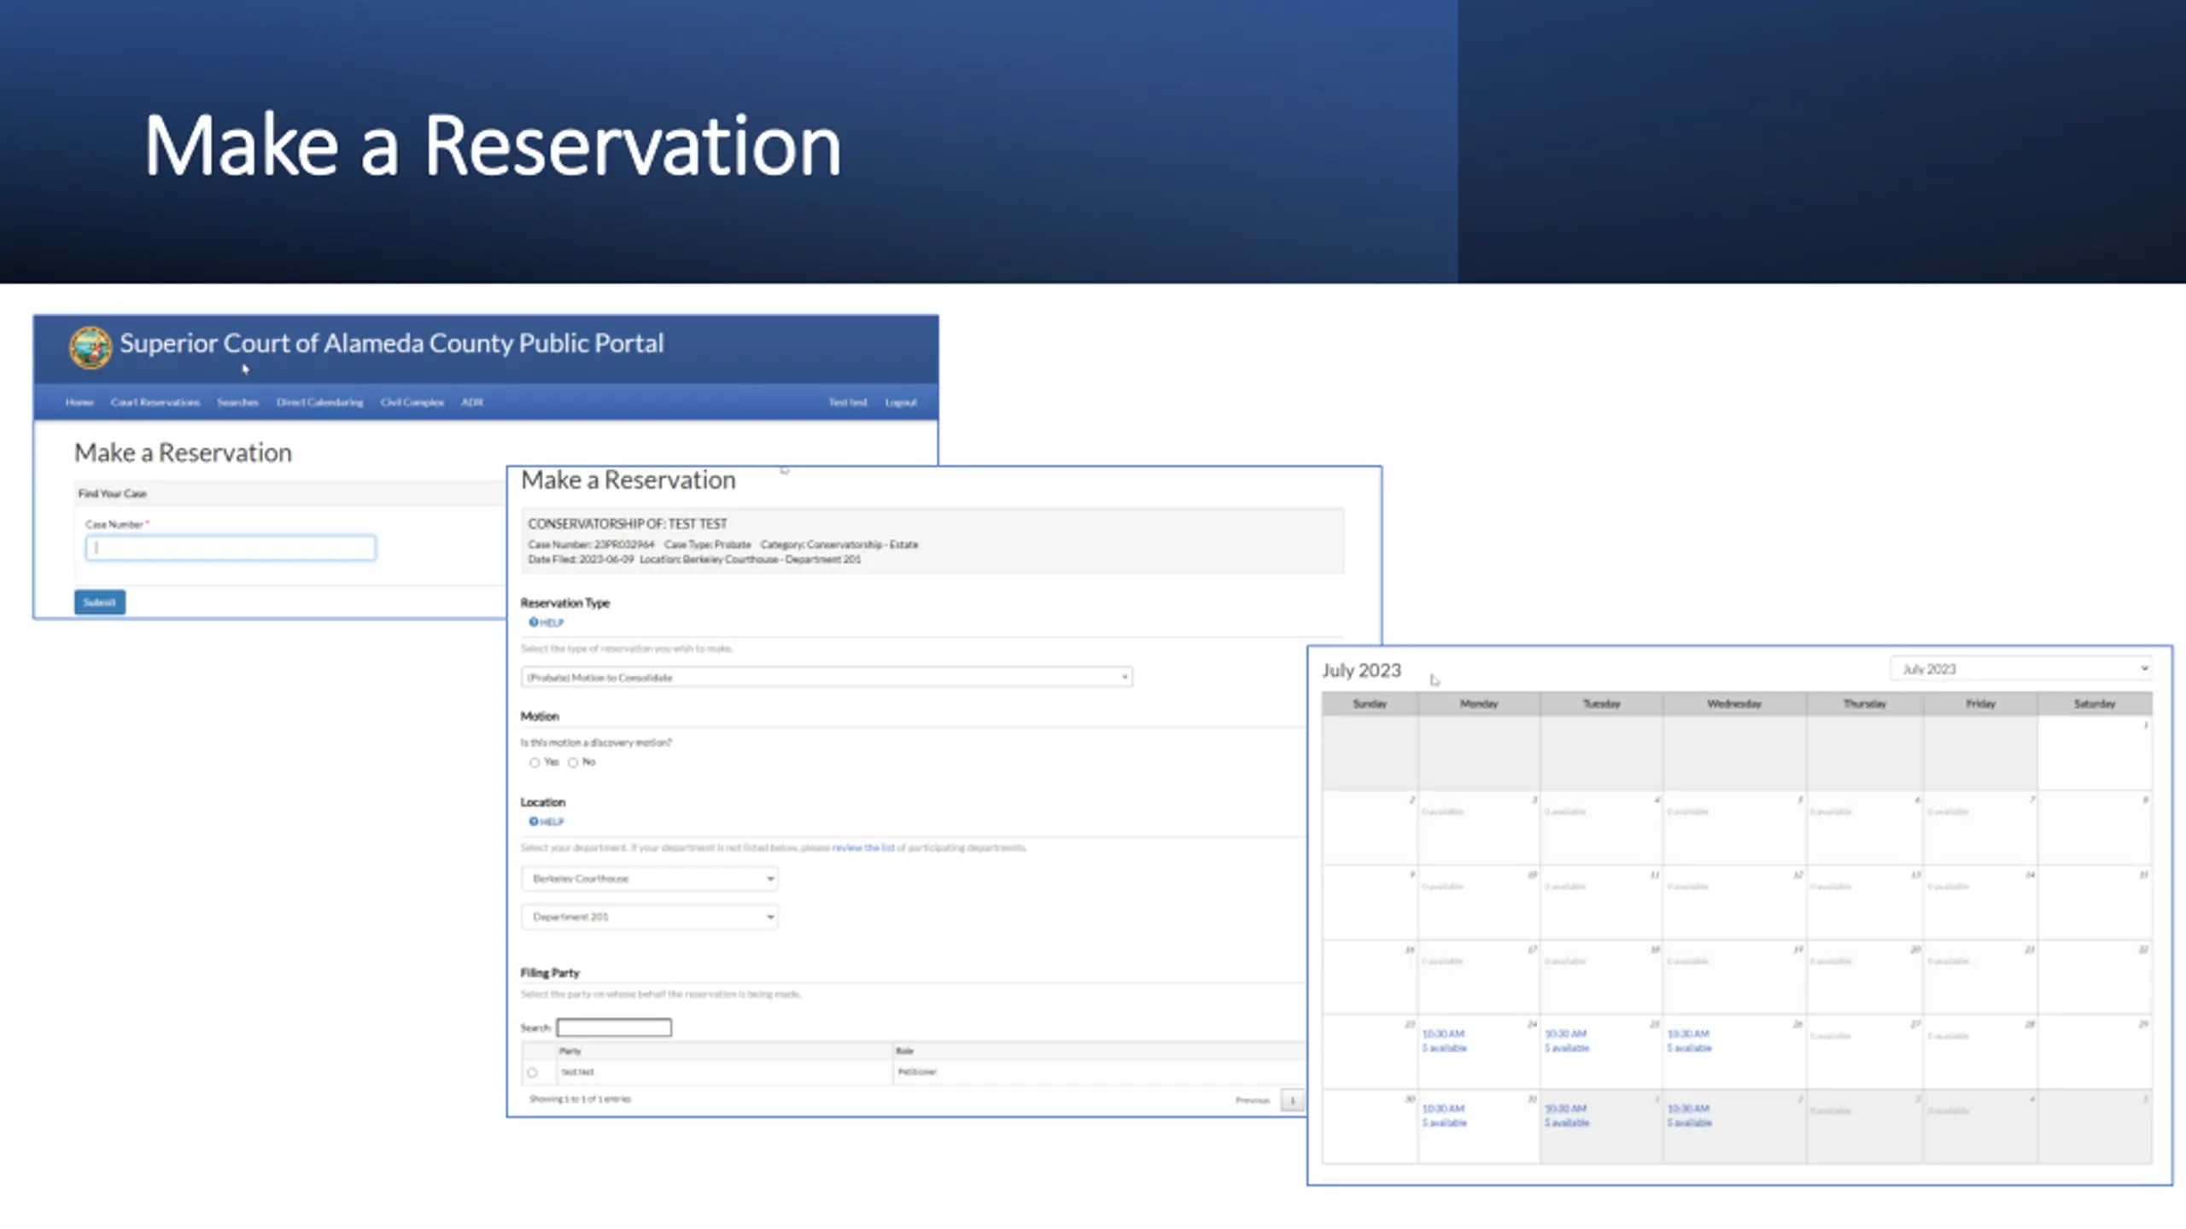Focus the Case Number input field
This screenshot has width=2186, height=1229.
coord(231,548)
